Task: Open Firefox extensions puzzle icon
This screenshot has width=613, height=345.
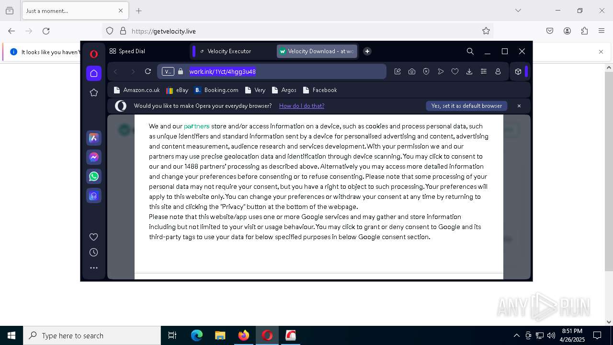Action: click(x=584, y=31)
